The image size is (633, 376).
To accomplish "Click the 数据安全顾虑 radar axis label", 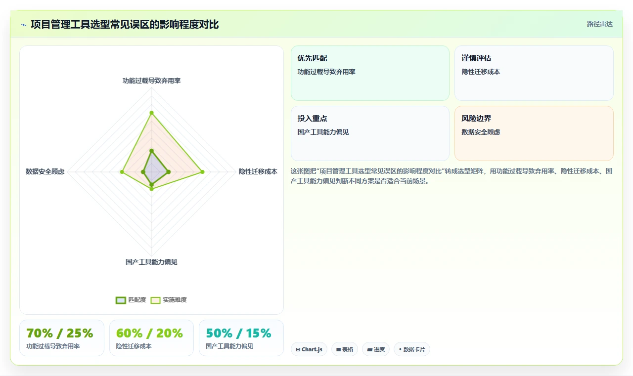I will (x=45, y=171).
